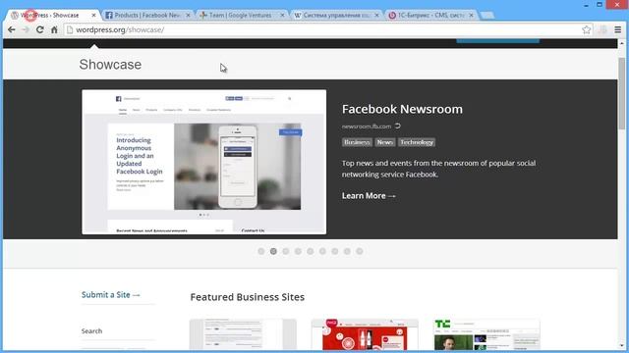Close the Wikipedia Система управления tab
The width and height of the screenshot is (629, 353).
(x=376, y=15)
